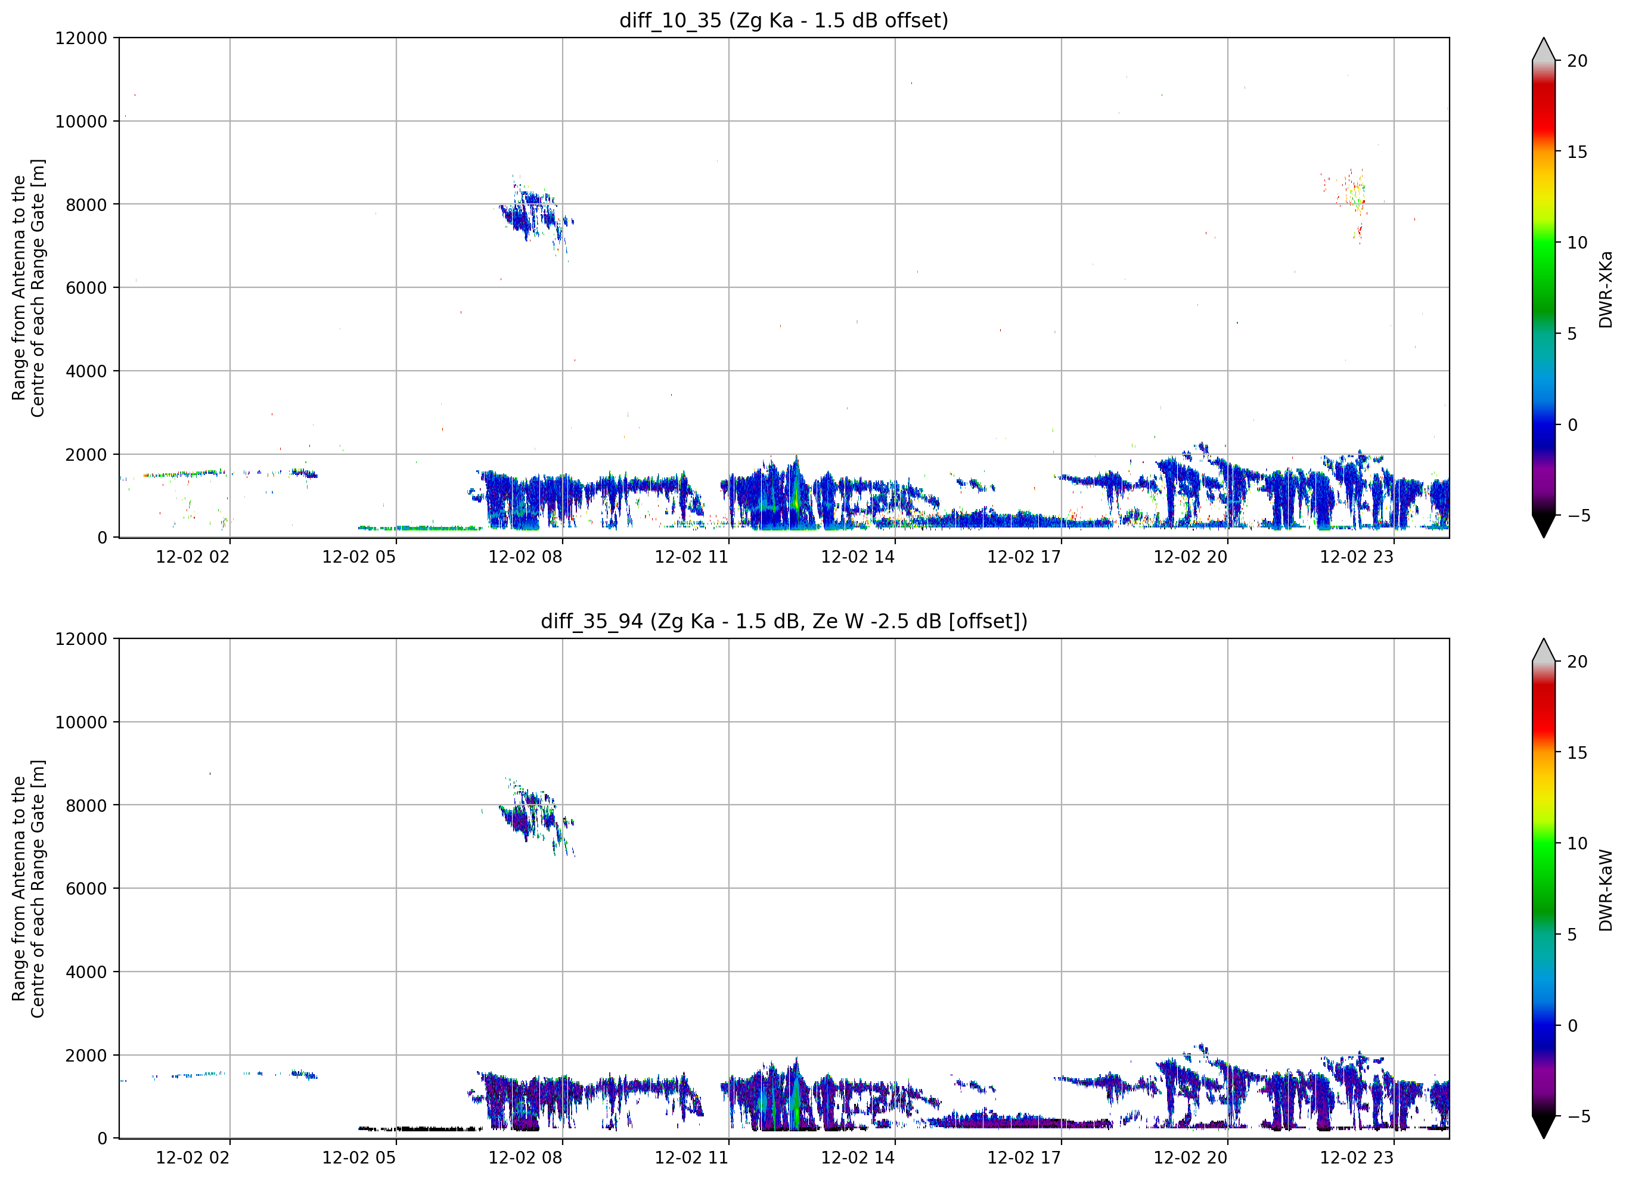1626x1179 pixels.
Task: Click top plot y tick 12000
Action: [81, 38]
